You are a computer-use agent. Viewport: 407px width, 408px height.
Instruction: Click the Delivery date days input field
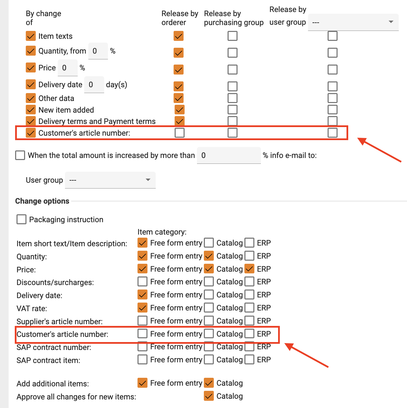point(94,85)
